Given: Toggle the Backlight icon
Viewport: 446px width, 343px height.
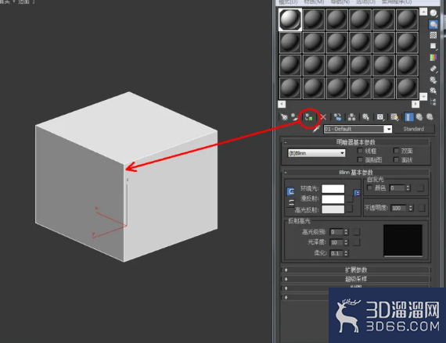Looking at the screenshot, I should click(433, 24).
